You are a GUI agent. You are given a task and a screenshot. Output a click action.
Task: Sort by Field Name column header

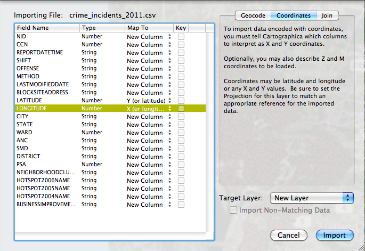[47, 28]
